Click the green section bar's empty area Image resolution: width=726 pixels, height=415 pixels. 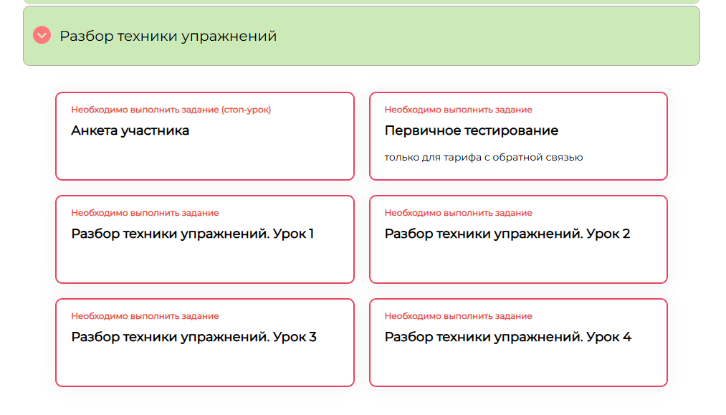point(486,36)
